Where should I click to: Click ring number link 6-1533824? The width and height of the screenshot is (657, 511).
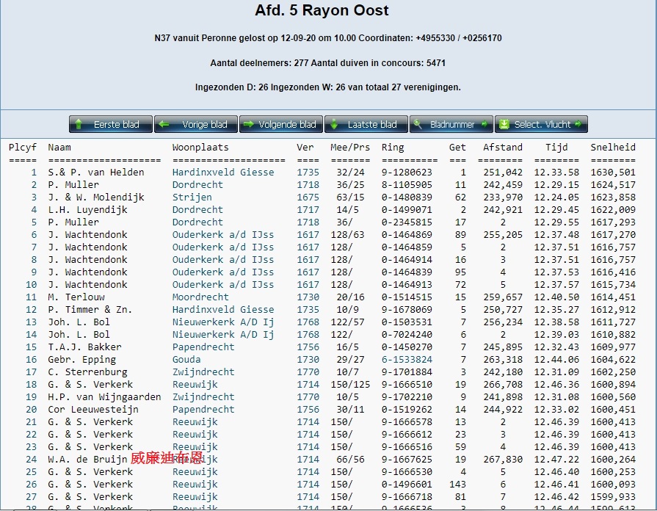407,360
